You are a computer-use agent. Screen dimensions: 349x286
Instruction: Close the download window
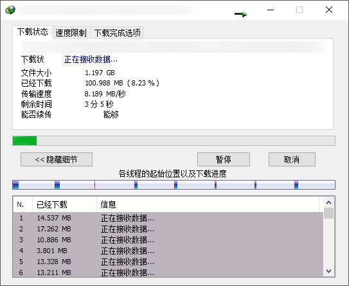click(x=329, y=10)
